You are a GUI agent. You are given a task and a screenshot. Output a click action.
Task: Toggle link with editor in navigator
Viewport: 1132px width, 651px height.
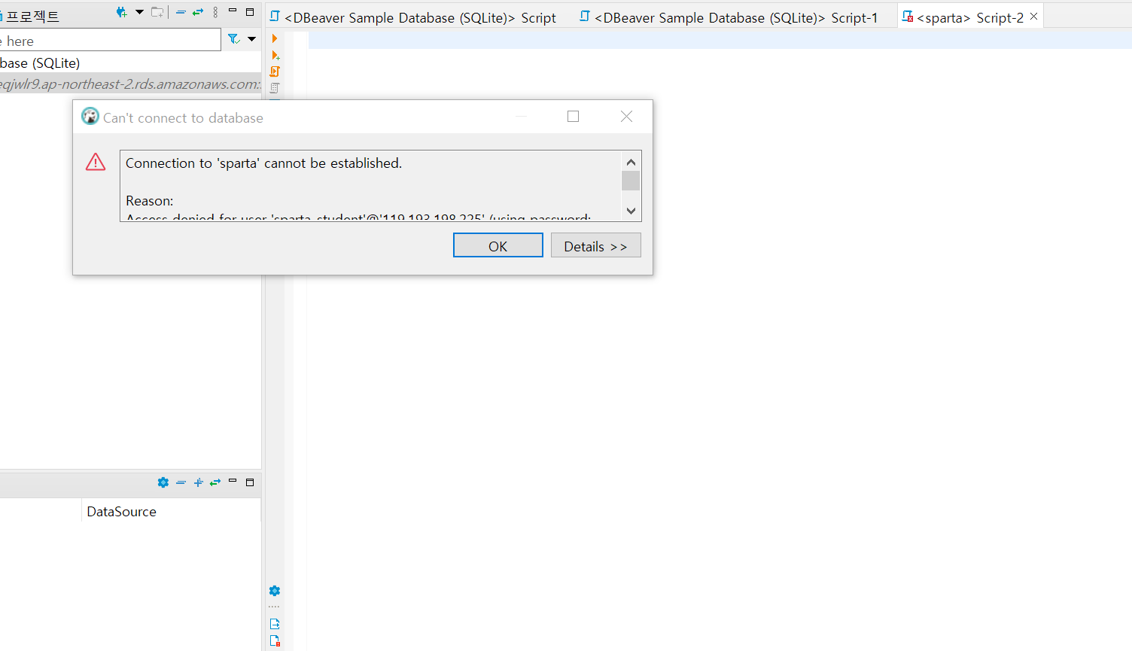point(198,12)
